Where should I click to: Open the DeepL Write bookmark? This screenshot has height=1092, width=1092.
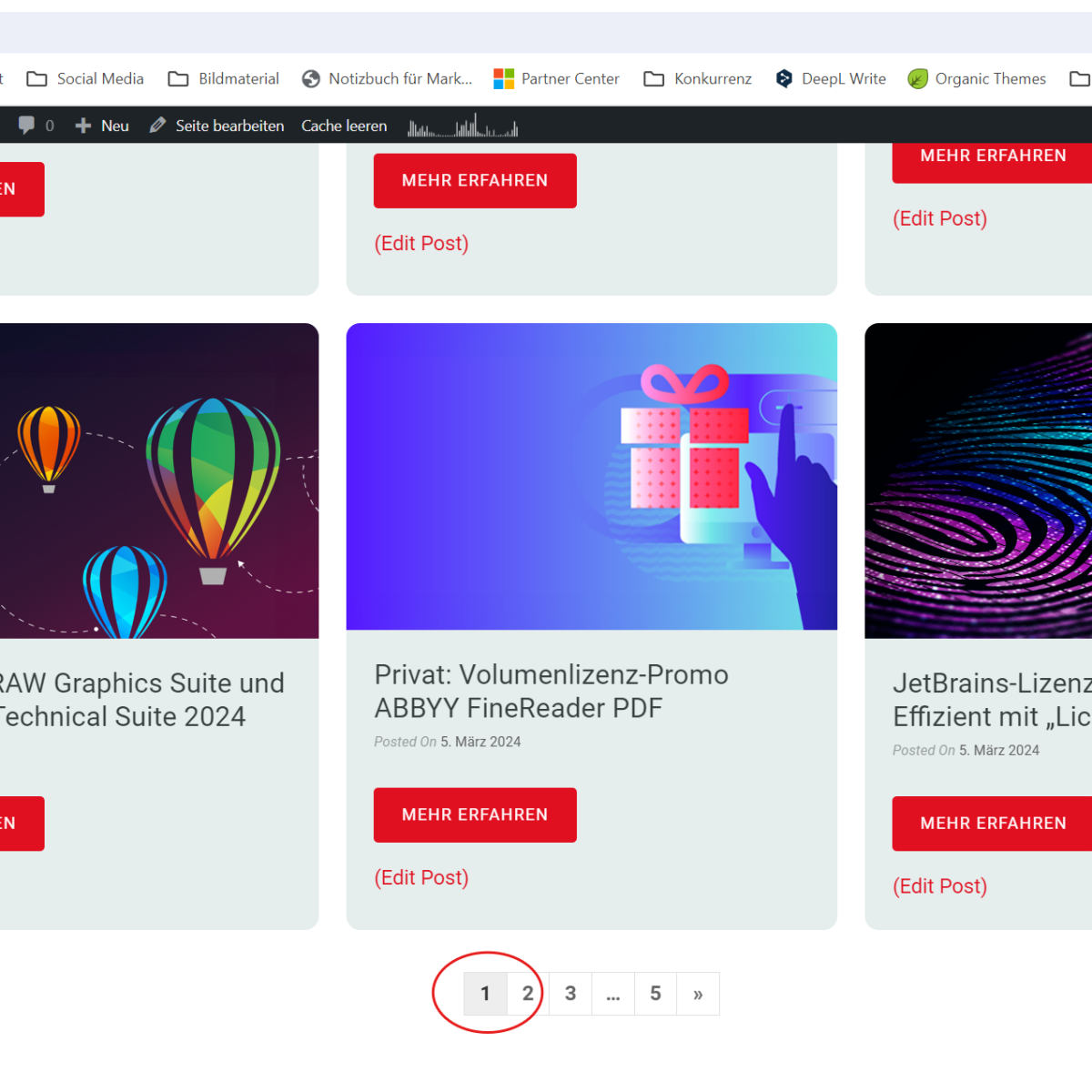point(831,79)
